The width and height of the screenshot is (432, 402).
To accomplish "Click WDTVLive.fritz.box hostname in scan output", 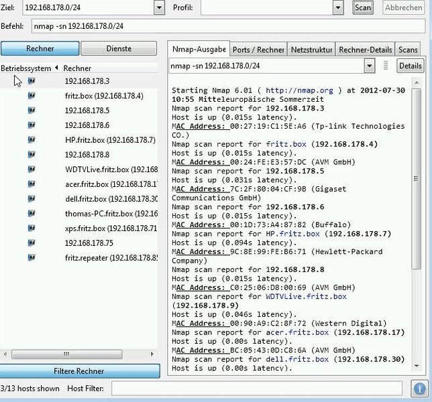I will [306, 296].
